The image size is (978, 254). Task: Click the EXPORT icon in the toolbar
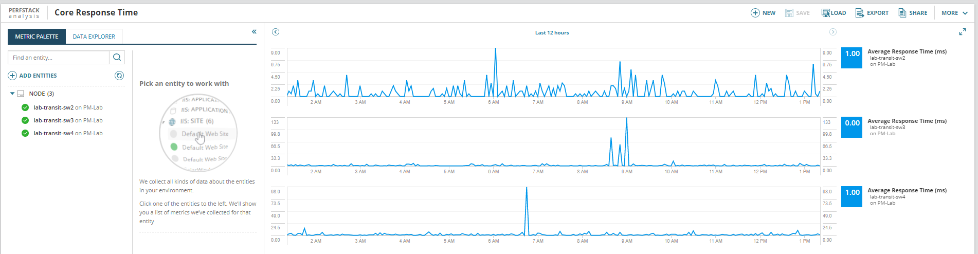click(x=859, y=13)
